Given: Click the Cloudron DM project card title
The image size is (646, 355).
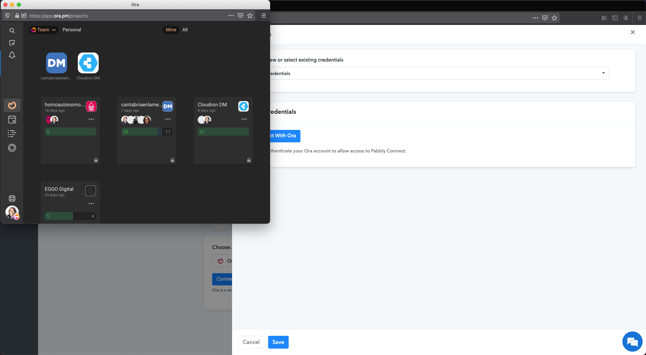Looking at the screenshot, I should pos(212,105).
